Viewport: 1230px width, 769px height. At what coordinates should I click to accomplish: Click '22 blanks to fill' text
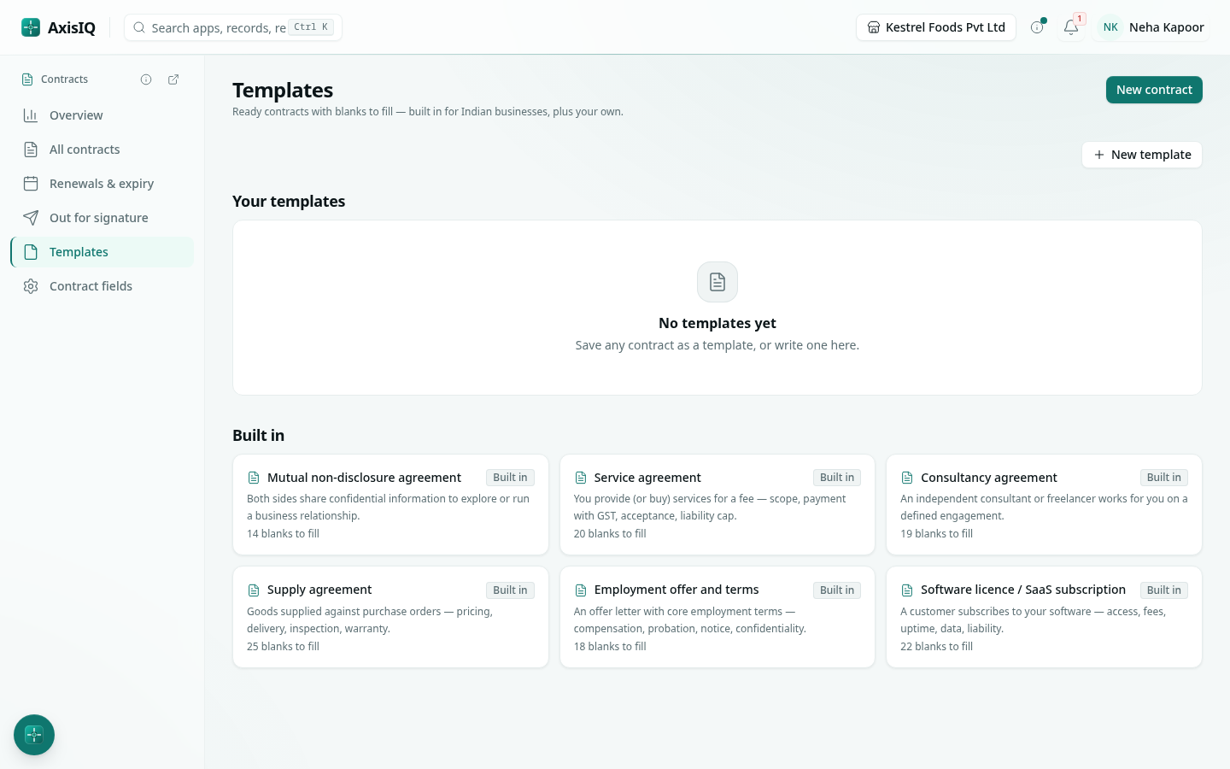[x=936, y=647]
